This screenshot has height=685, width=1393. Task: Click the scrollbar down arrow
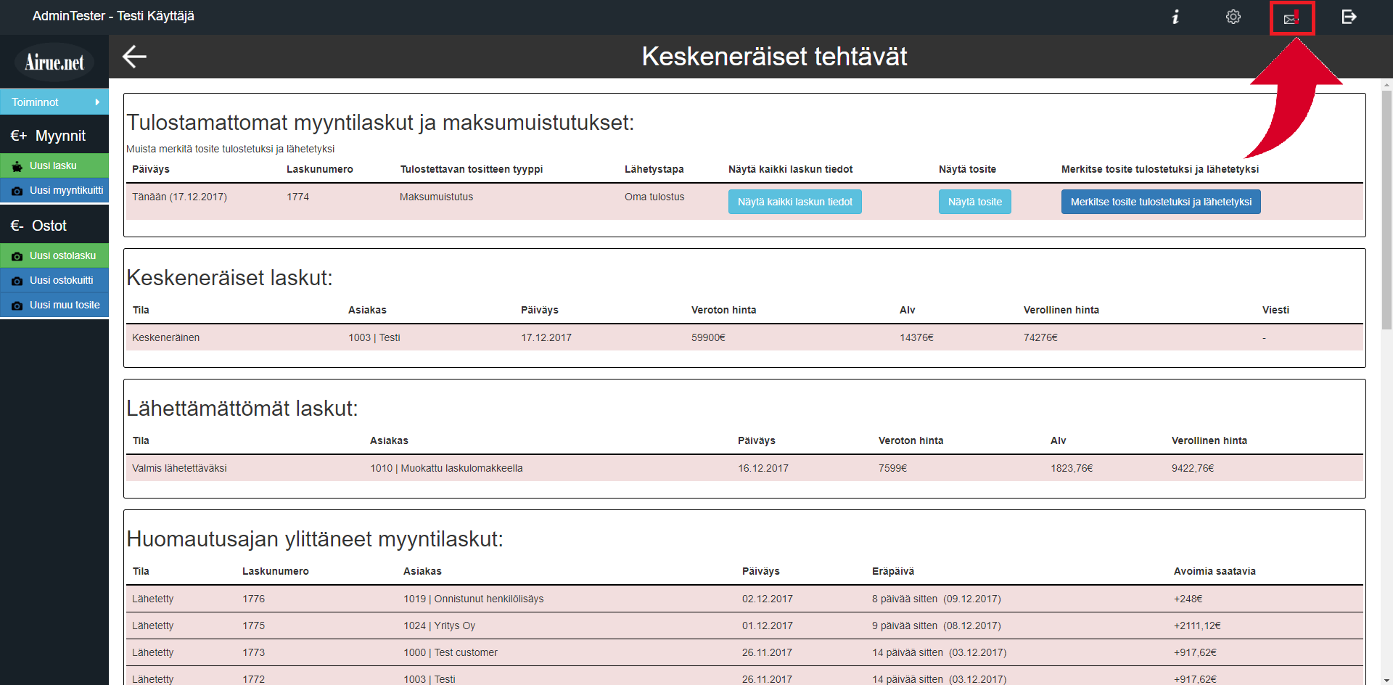tap(1386, 679)
